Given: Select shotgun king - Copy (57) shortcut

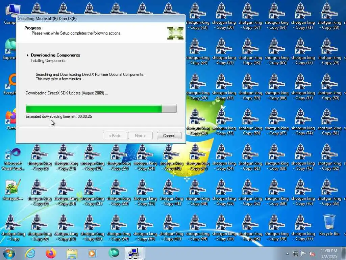Looking at the screenshot, I should click(x=250, y=16).
